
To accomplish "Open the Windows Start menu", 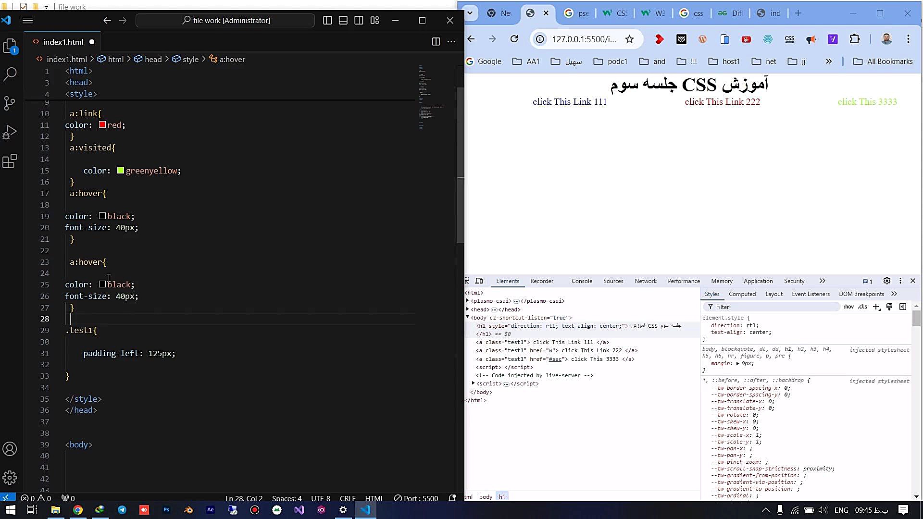I will [x=10, y=510].
